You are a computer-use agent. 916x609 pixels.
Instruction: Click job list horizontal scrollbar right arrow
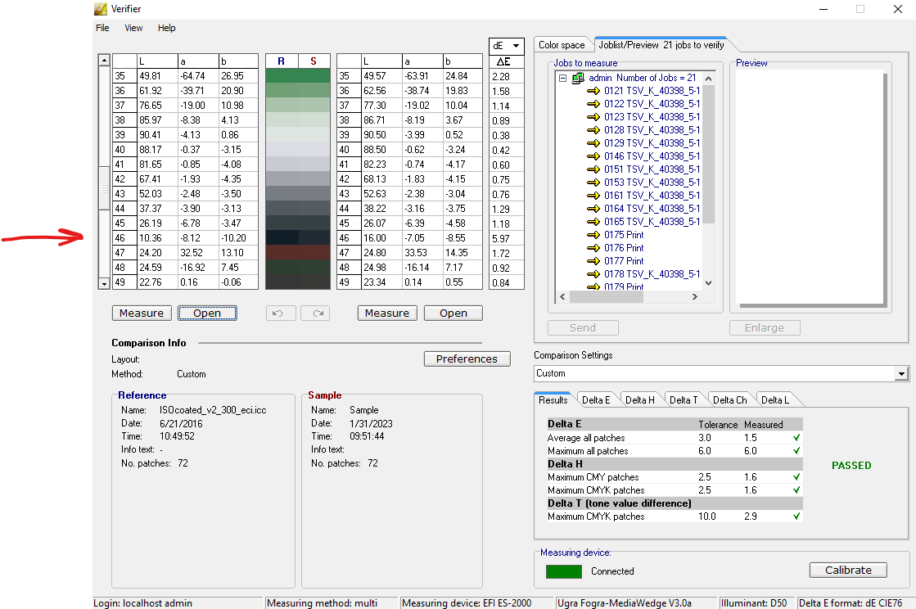[x=695, y=296]
